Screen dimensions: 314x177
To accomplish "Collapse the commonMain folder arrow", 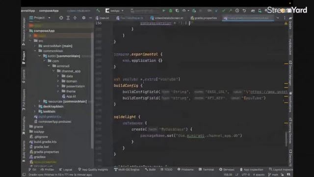I will [35, 51].
